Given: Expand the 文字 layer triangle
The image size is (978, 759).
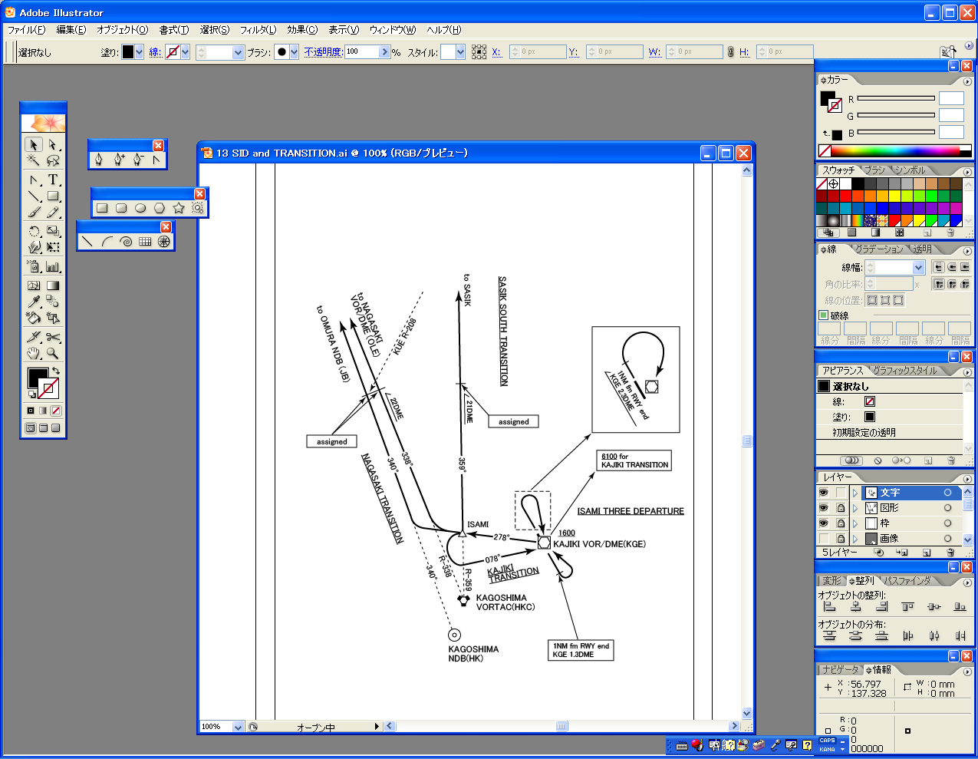Looking at the screenshot, I should pos(855,493).
